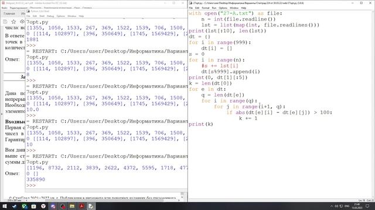Click the line 'print(k)' in editor
Screen dimensions: 375x210
201,124
